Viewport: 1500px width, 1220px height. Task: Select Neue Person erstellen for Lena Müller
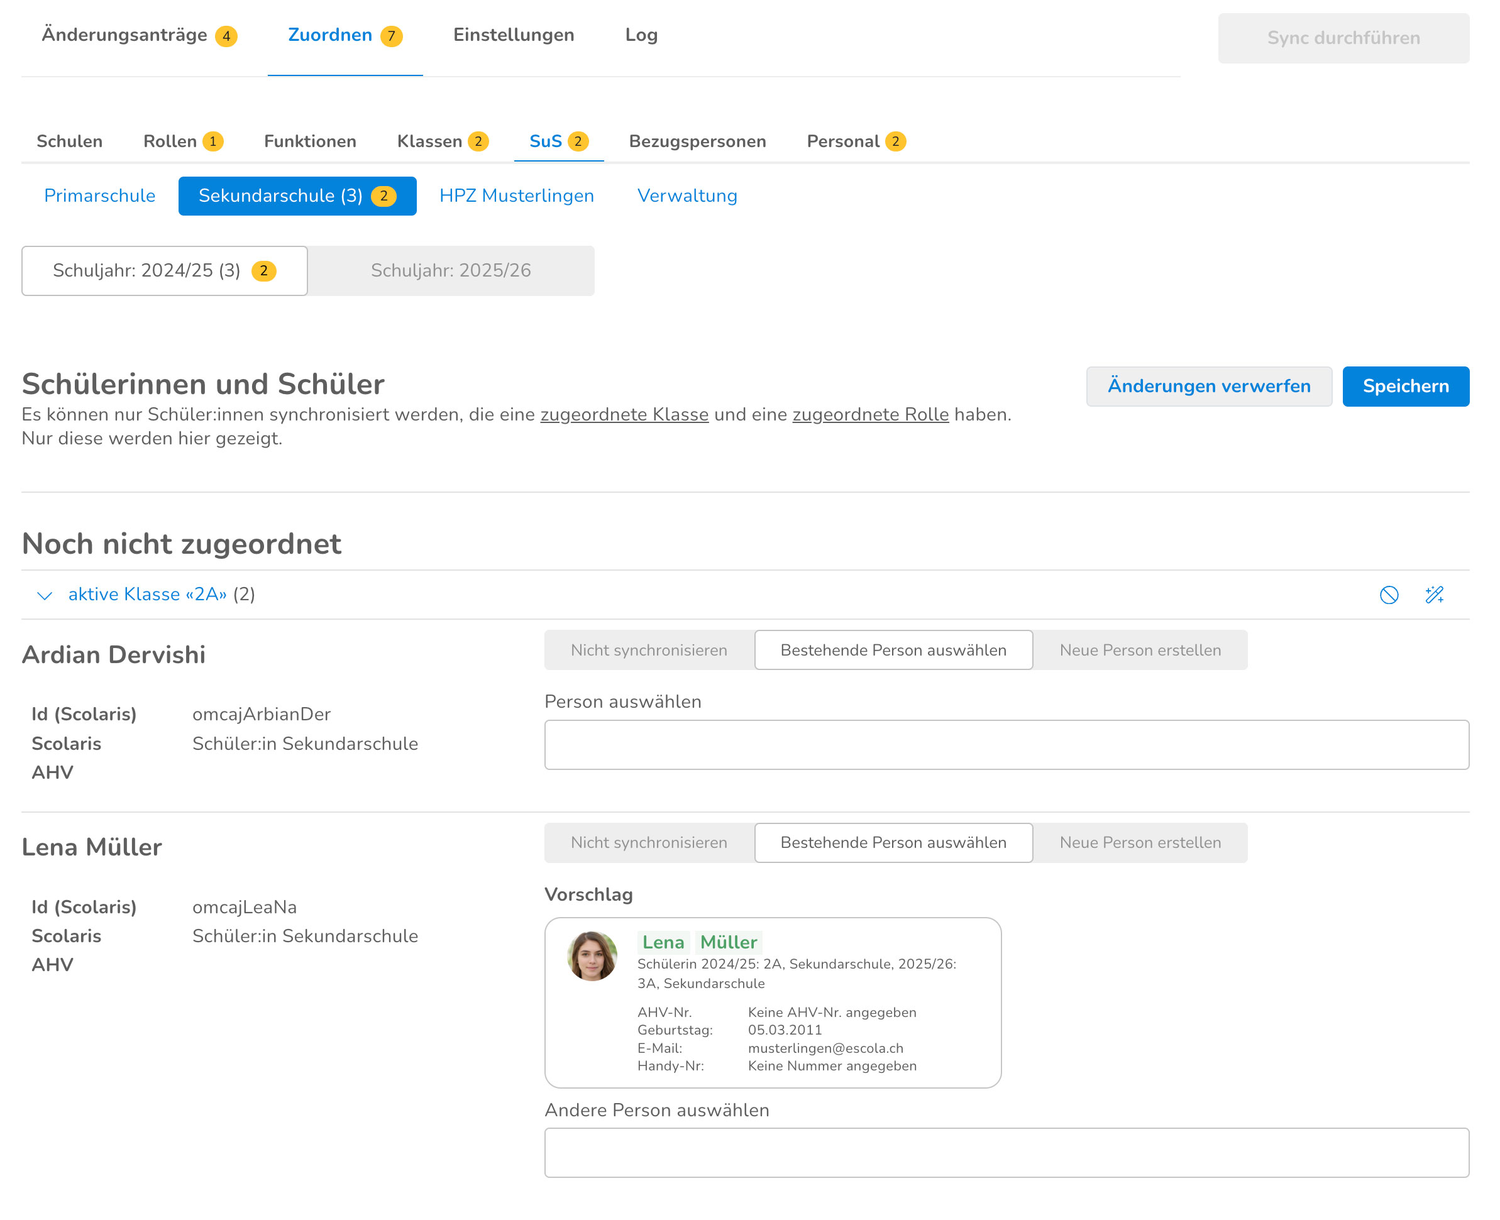(x=1139, y=843)
